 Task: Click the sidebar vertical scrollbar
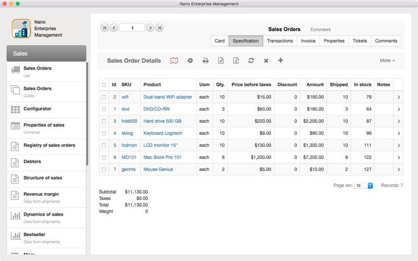click(87, 114)
